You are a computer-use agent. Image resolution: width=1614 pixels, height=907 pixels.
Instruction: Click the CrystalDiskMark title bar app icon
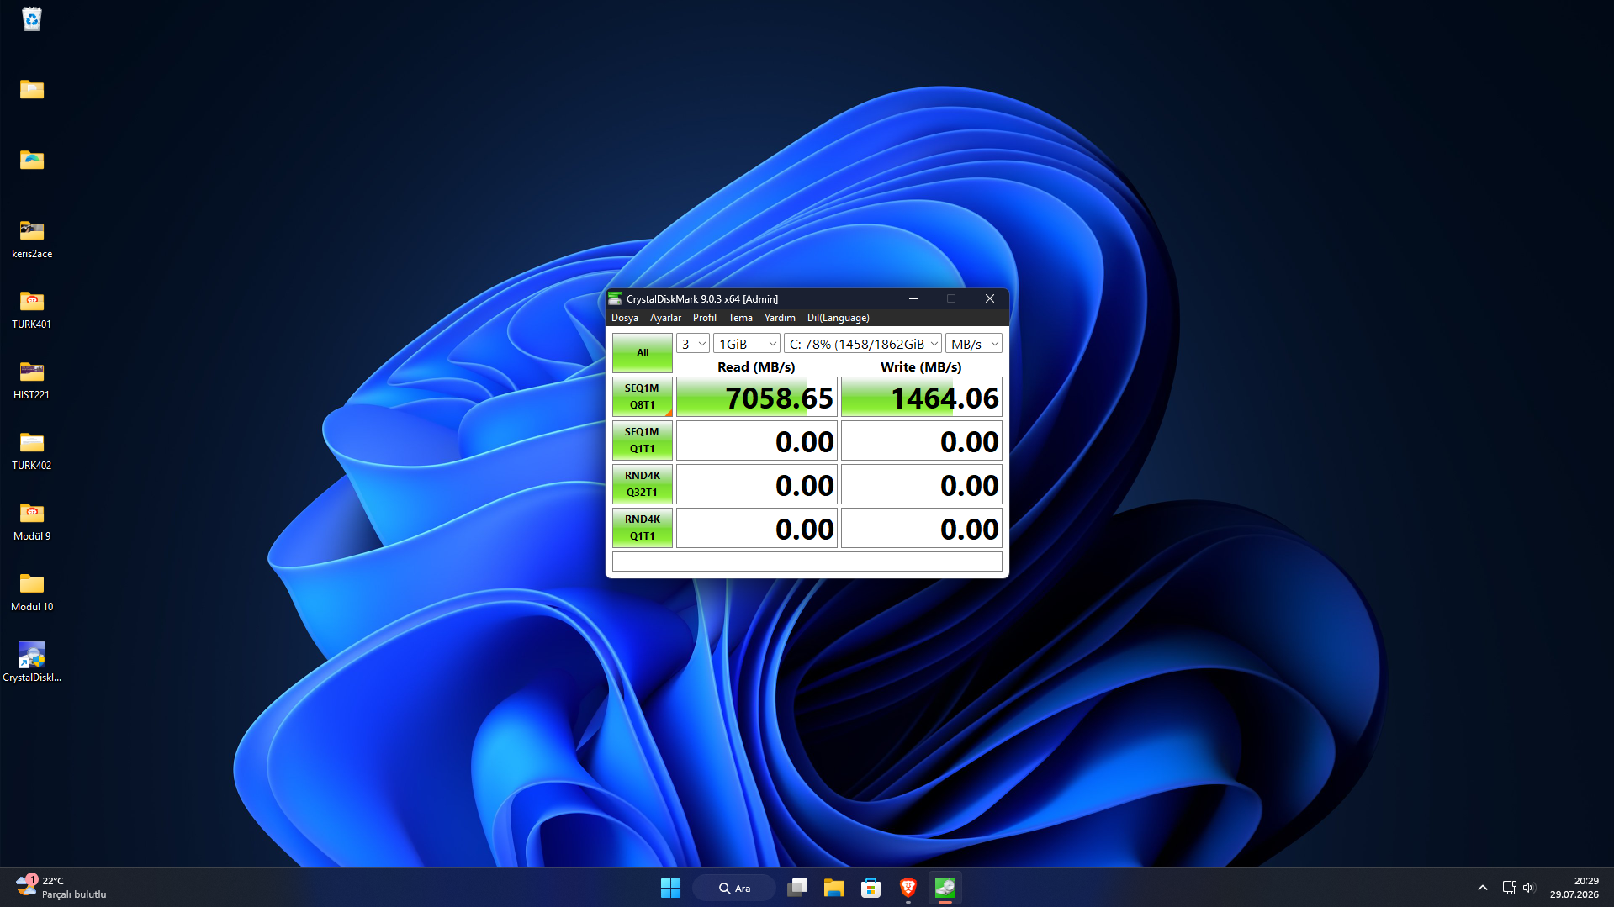pos(615,298)
